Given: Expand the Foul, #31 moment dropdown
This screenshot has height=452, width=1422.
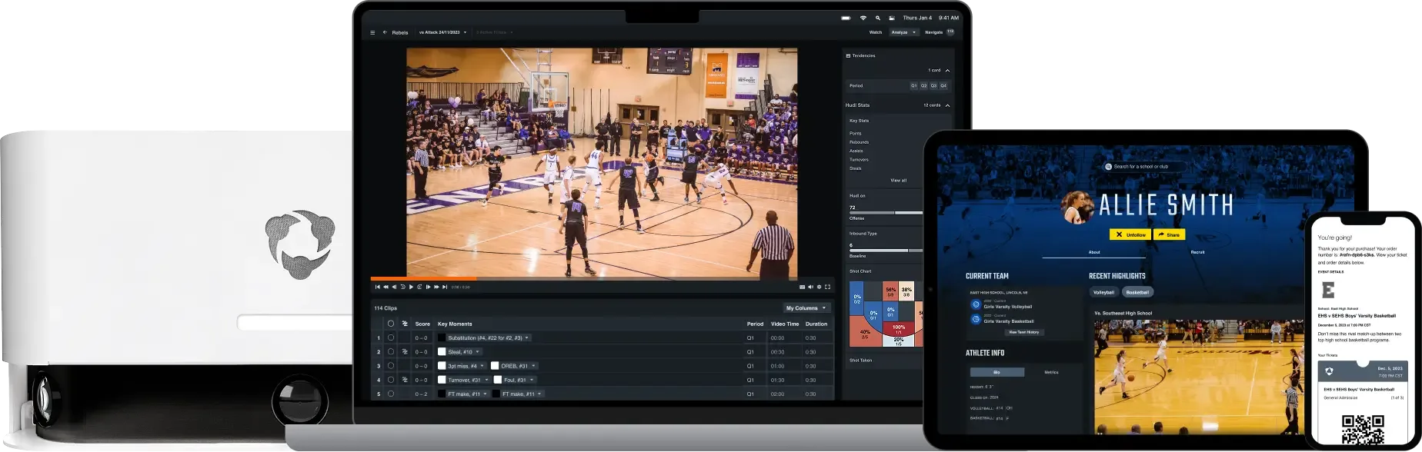Looking at the screenshot, I should coord(532,380).
